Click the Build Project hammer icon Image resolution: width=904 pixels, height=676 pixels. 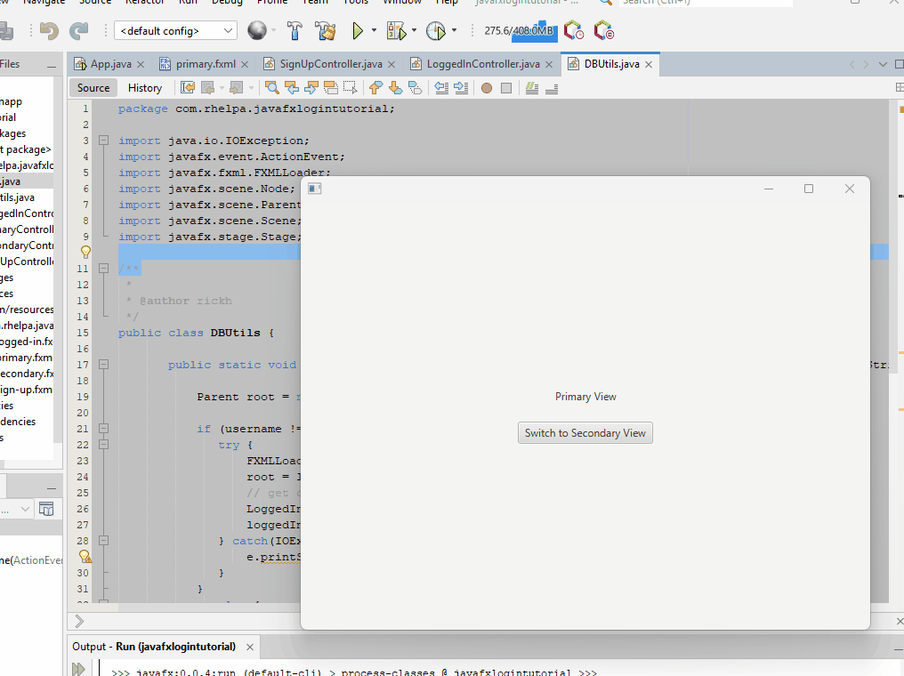(295, 30)
